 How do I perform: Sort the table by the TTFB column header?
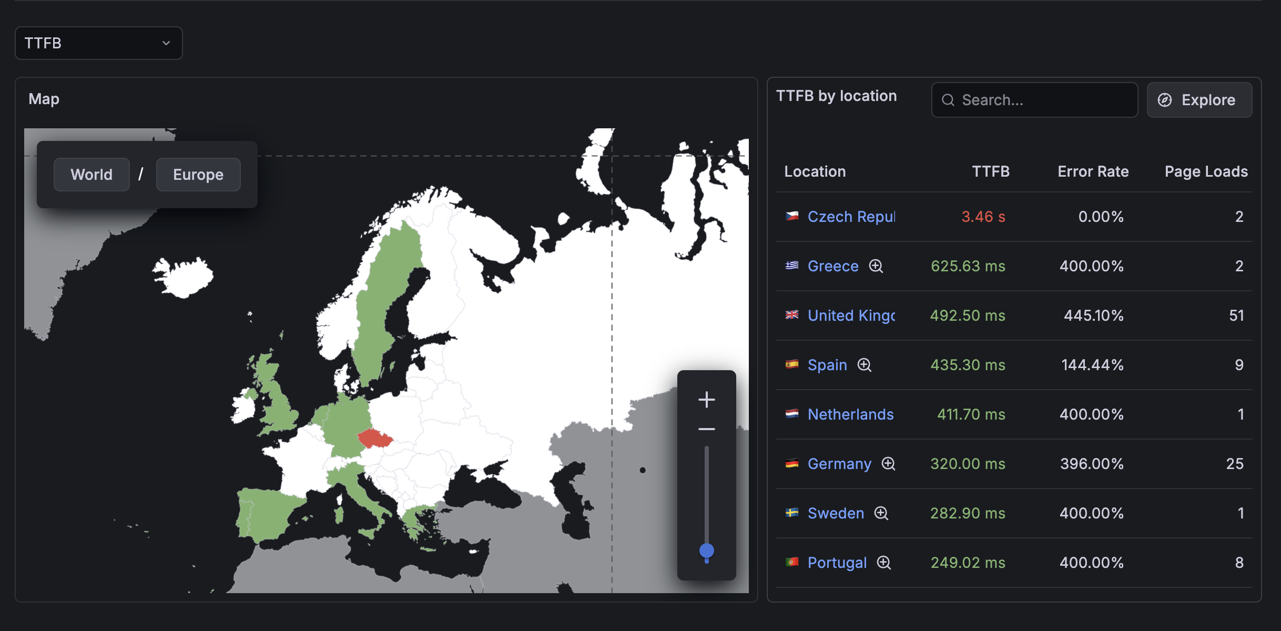tap(991, 171)
